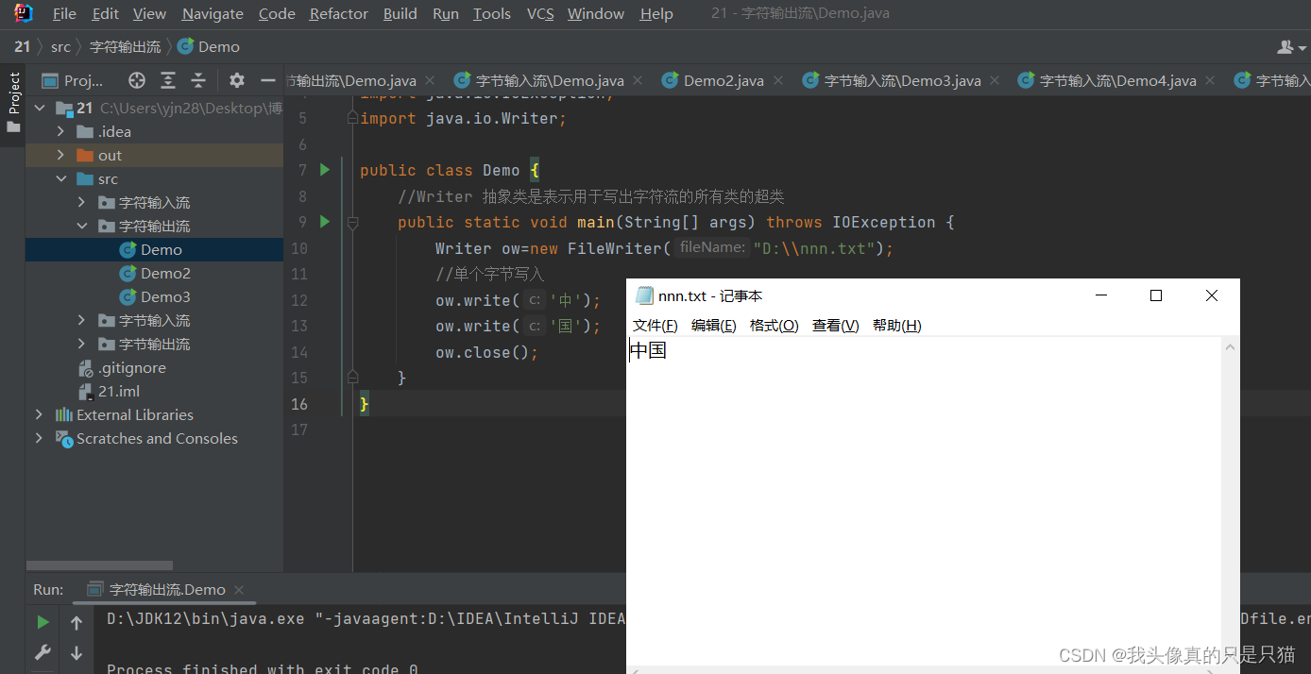Click the ow.close(); line in editor

tap(486, 352)
